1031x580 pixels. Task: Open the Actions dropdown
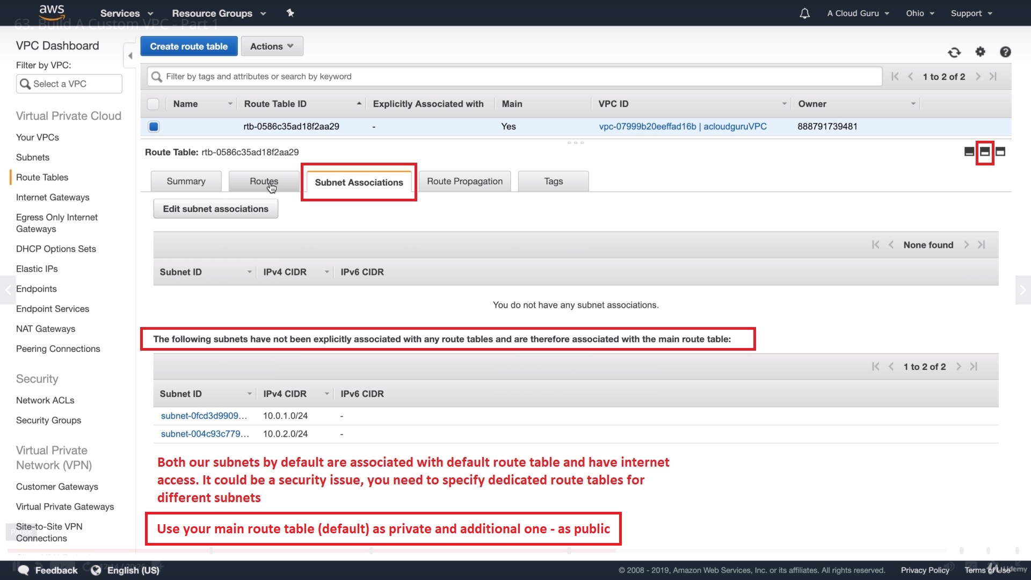point(272,46)
